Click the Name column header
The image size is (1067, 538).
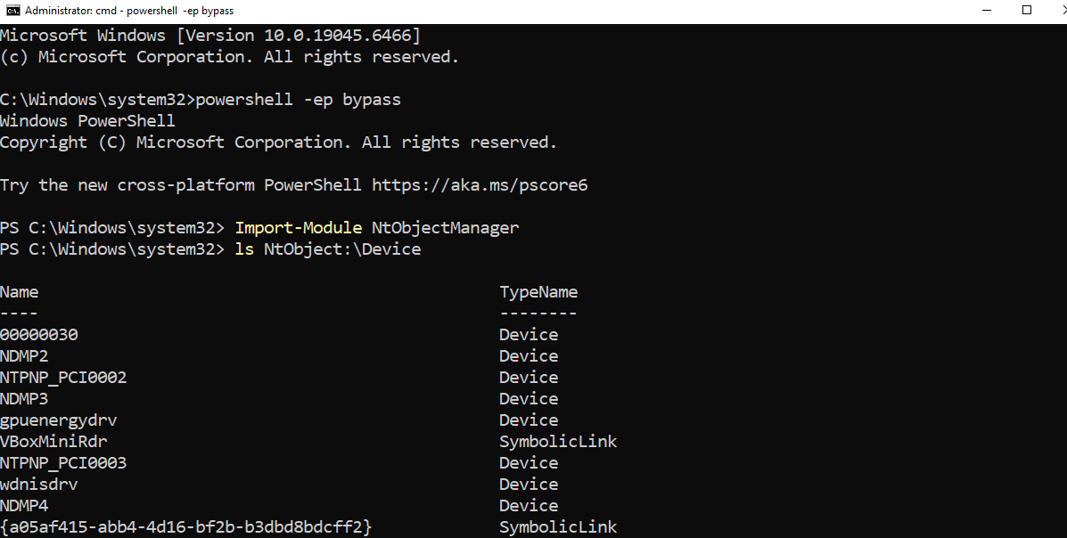pos(20,292)
